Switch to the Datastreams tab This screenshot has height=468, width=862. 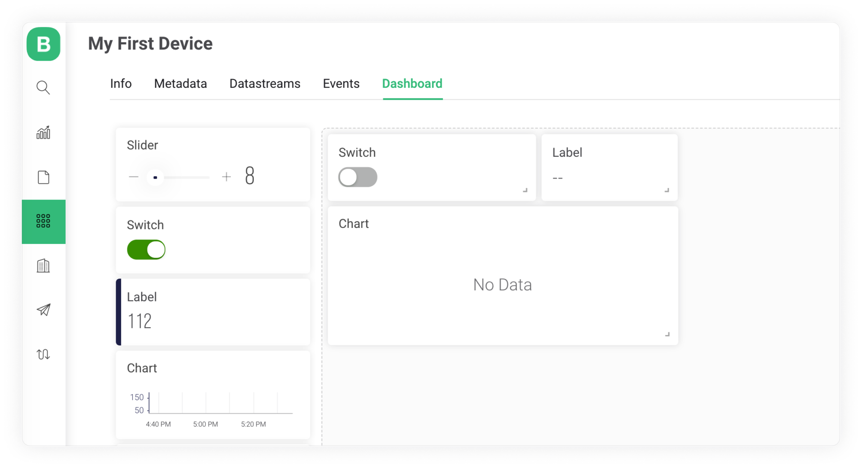(265, 83)
